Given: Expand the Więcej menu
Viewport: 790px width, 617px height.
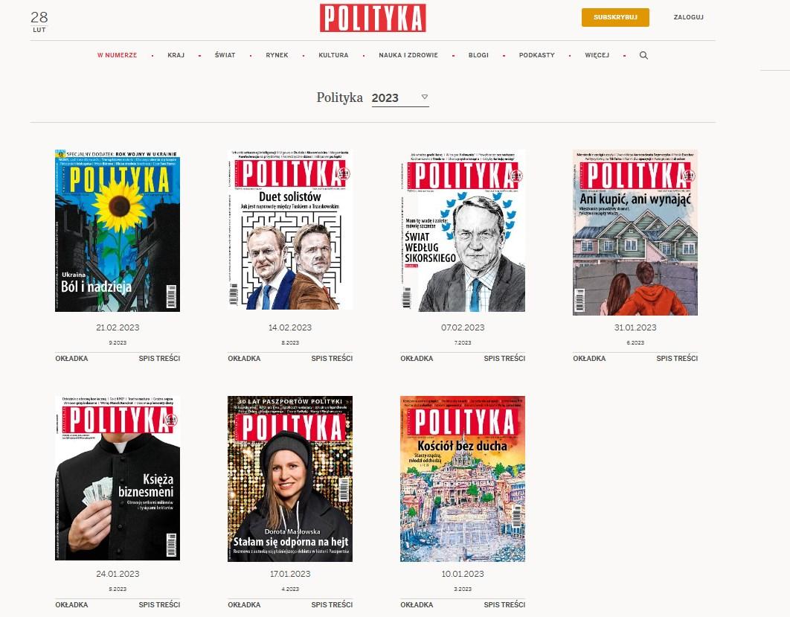Looking at the screenshot, I should click(x=597, y=56).
